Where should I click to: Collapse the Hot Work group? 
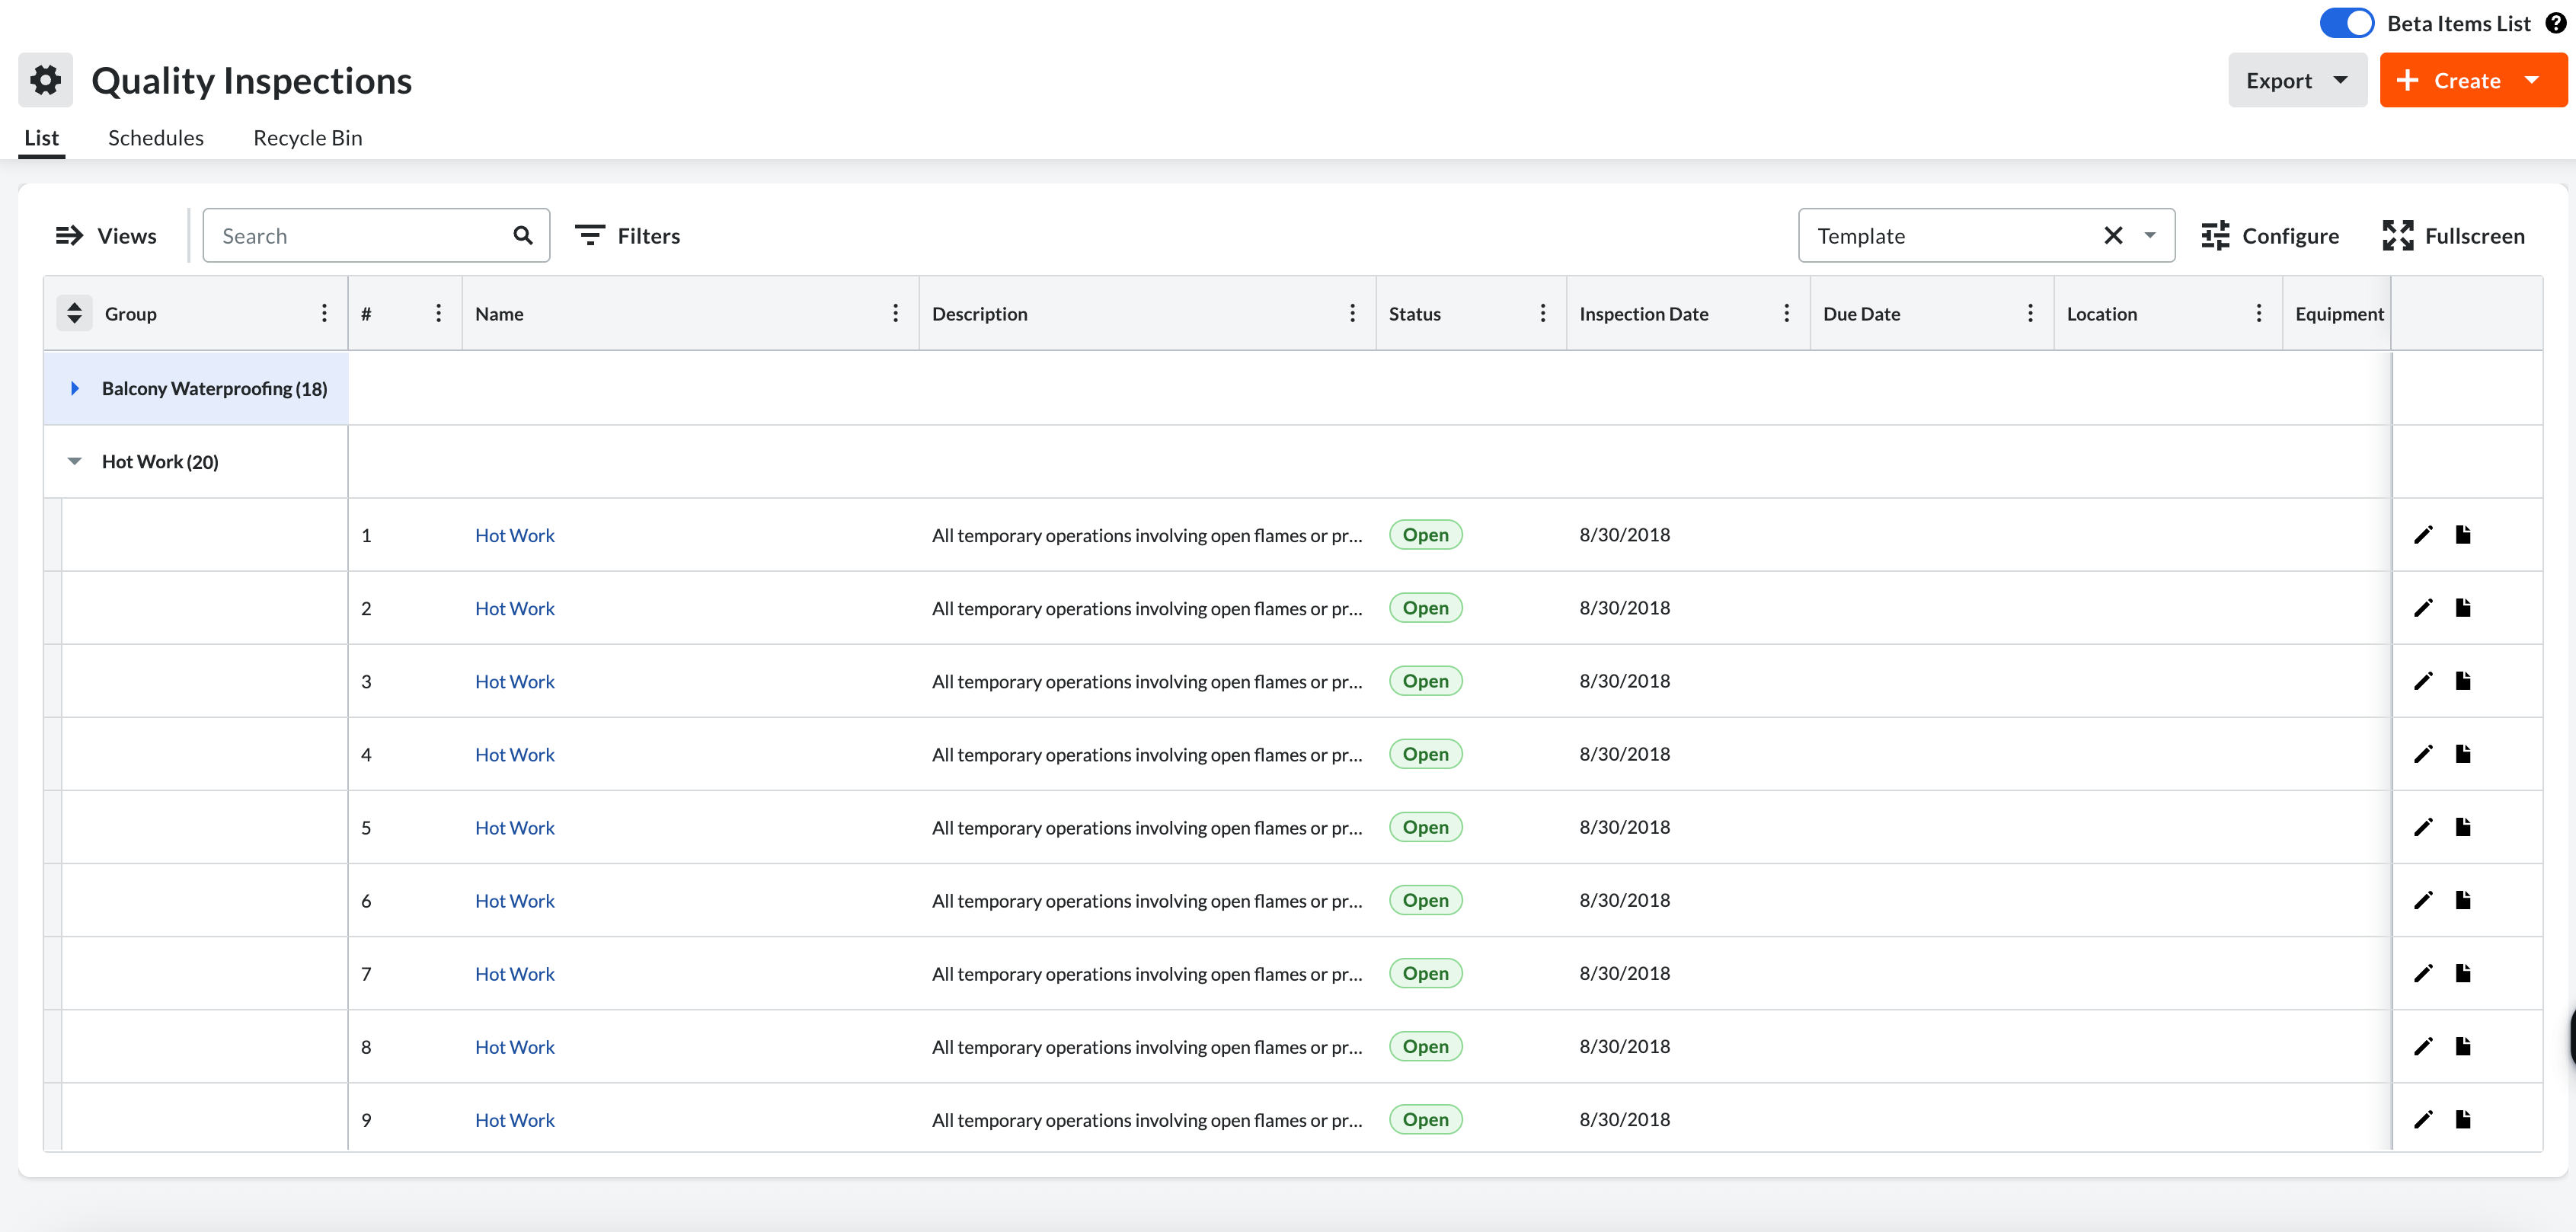pos(75,461)
